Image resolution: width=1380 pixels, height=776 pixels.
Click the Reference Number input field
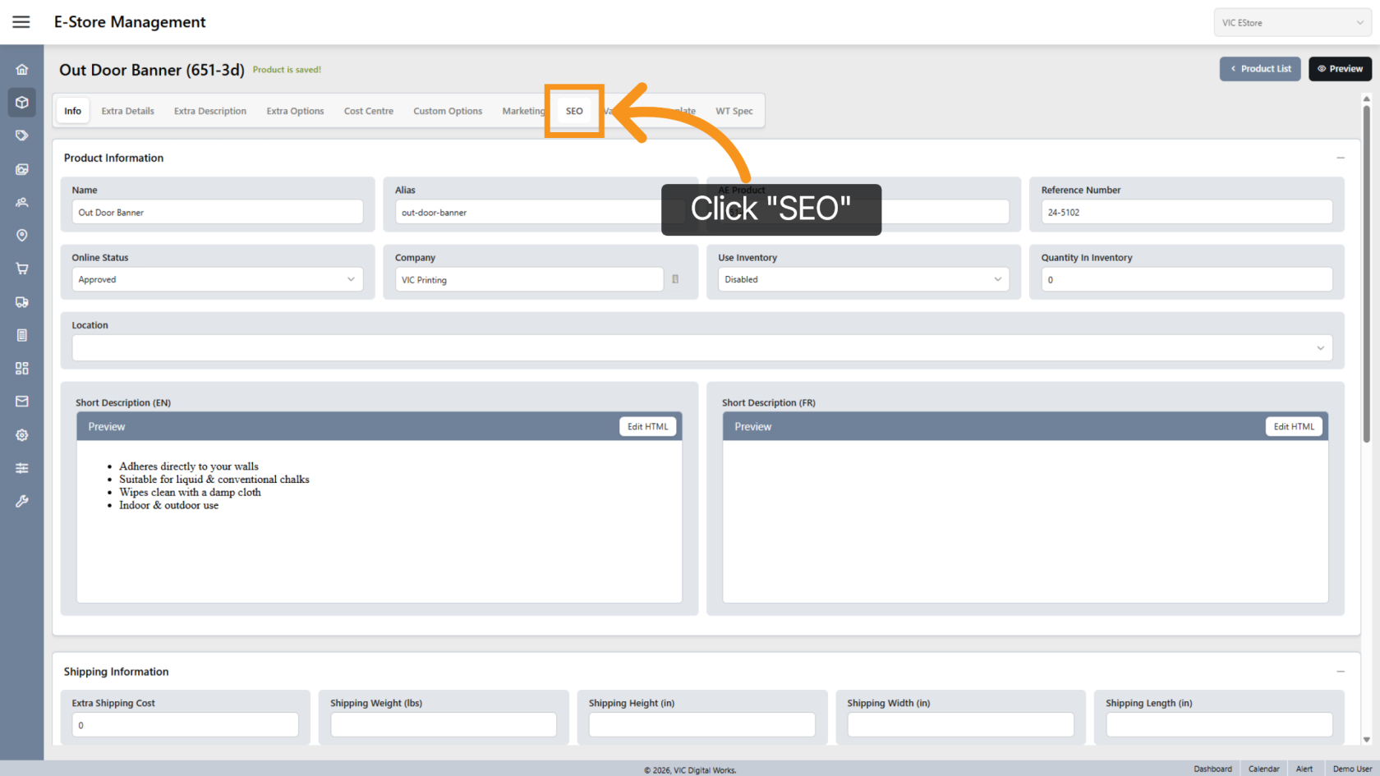[x=1186, y=212]
